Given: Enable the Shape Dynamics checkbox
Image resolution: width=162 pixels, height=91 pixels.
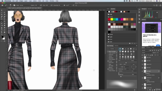Looking at the screenshot, I should pyautogui.click(x=108, y=53).
